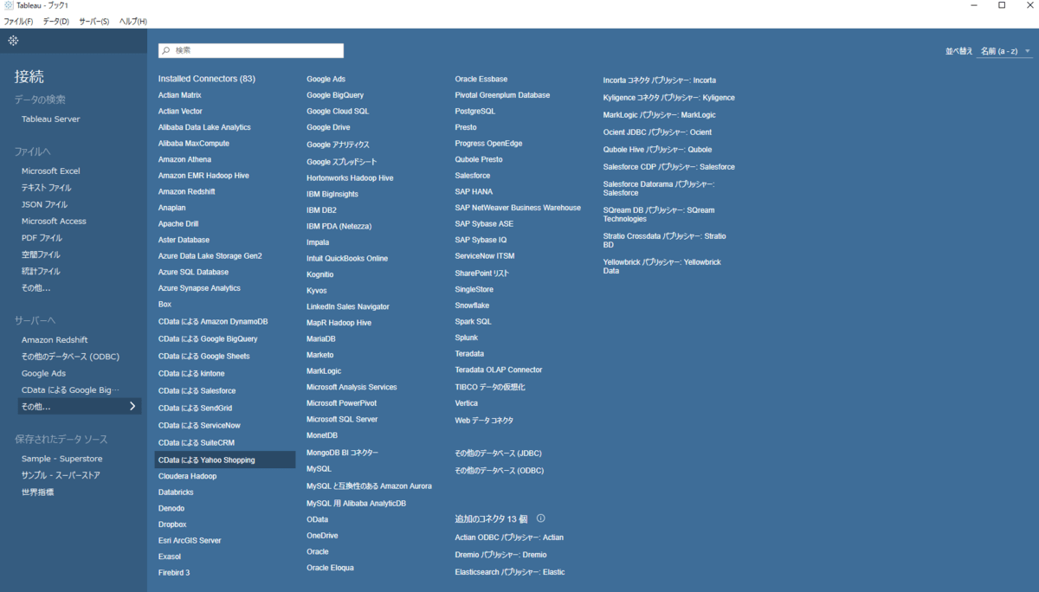1039x592 pixels.
Task: Select Amazon Redshift in the sidebar
Action: coord(55,340)
